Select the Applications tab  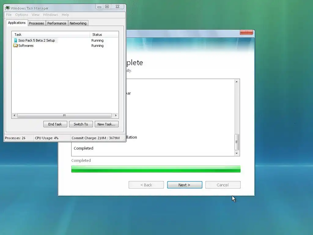(17, 23)
